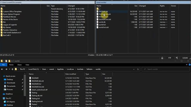The width and height of the screenshot is (191, 107).
Task: Open File Explorer help icon
Action: coord(190,65)
